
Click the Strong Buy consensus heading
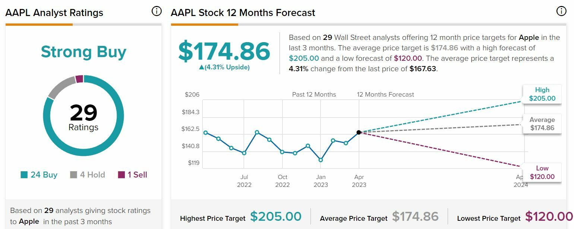click(83, 52)
